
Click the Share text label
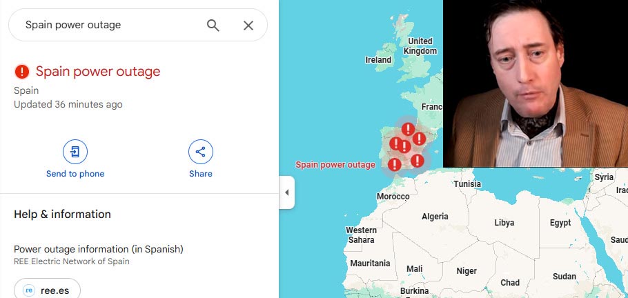(x=201, y=174)
